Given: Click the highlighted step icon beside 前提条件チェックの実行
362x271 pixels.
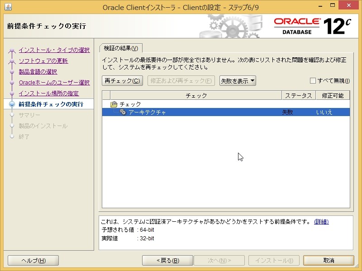Looking at the screenshot, I should click(x=11, y=103).
